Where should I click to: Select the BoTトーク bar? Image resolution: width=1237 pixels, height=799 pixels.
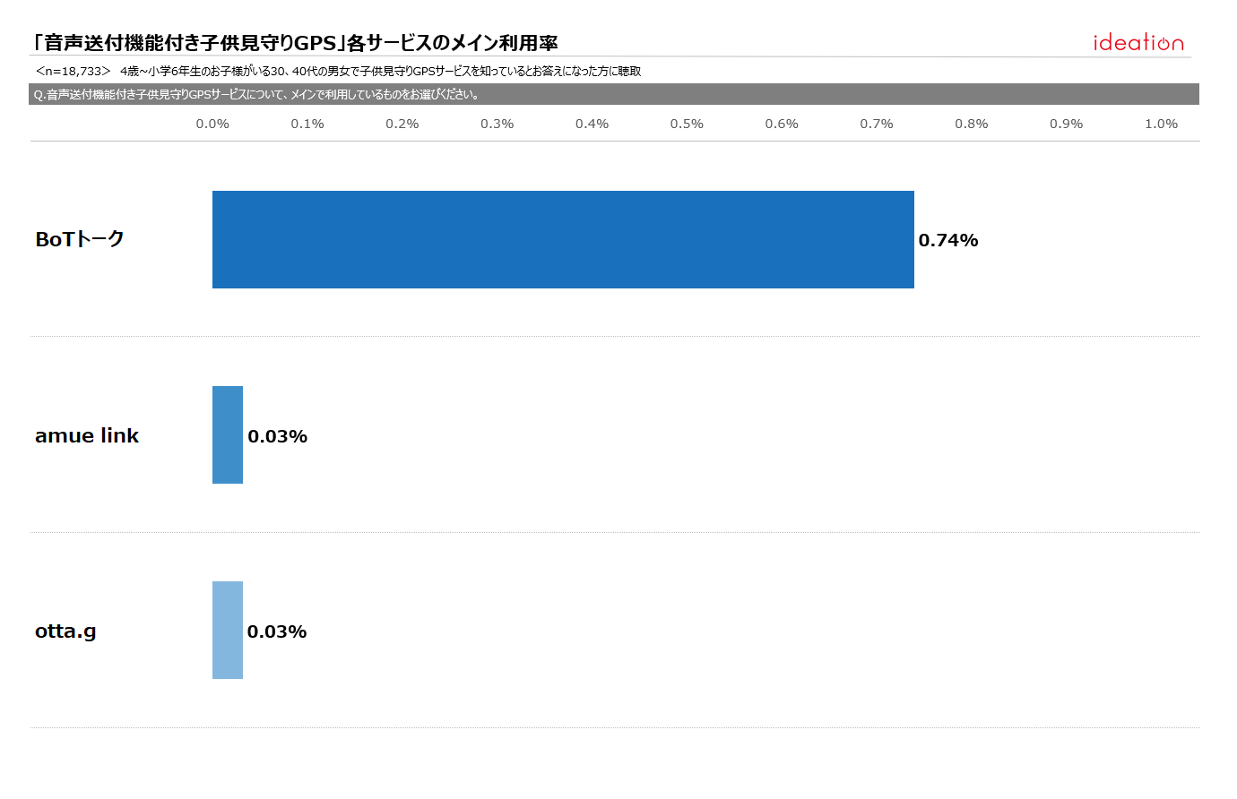coord(563,239)
